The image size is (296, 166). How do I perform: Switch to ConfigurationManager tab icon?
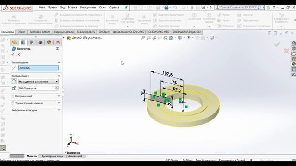[31, 42]
